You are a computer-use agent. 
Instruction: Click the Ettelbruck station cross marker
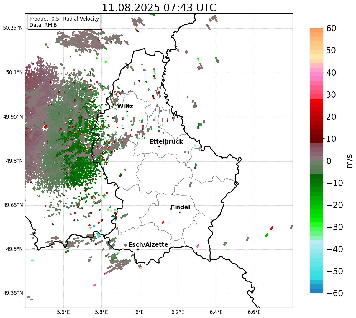[159, 146]
